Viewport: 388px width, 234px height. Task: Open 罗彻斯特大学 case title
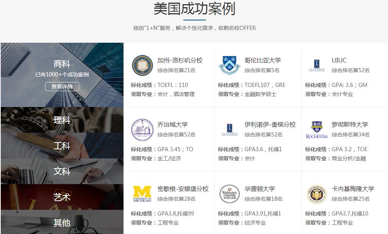350,124
